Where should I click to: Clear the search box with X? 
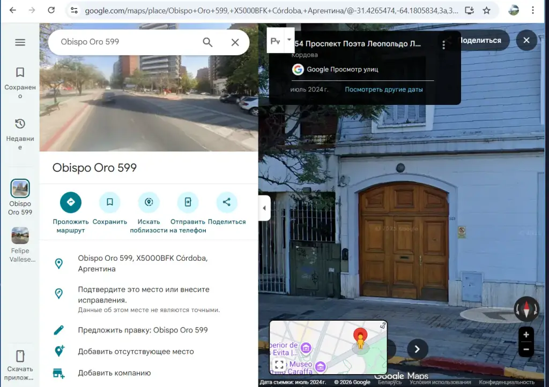point(235,42)
